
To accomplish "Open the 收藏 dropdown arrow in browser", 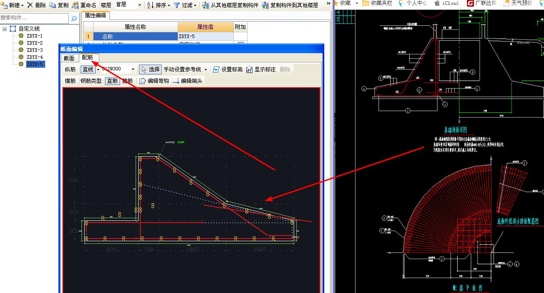I will coord(357,3).
